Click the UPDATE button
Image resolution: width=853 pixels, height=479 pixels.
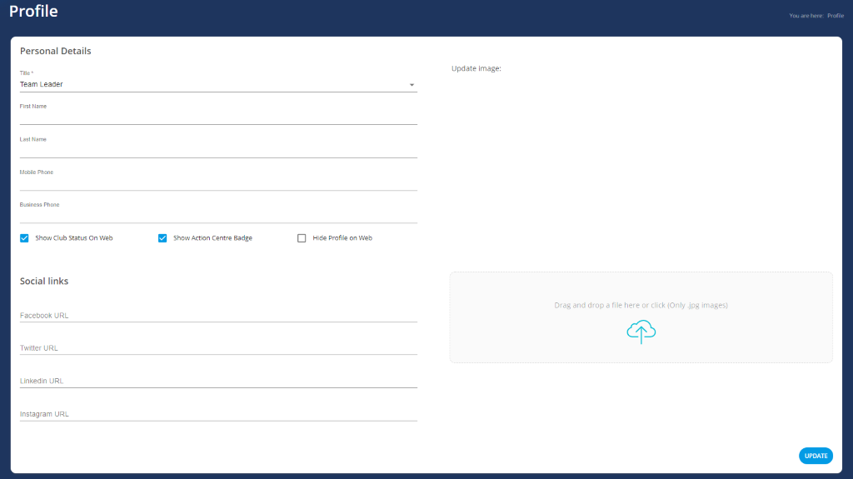coord(816,456)
